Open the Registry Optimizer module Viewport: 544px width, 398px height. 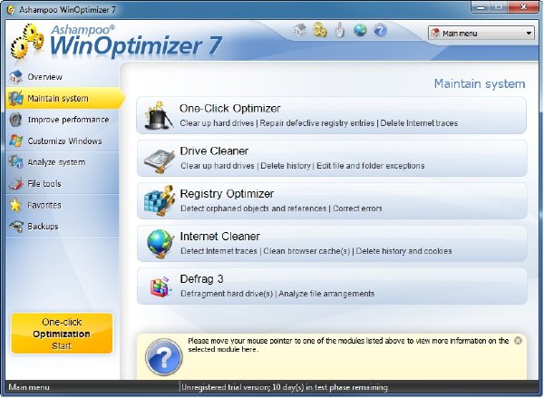[x=332, y=201]
